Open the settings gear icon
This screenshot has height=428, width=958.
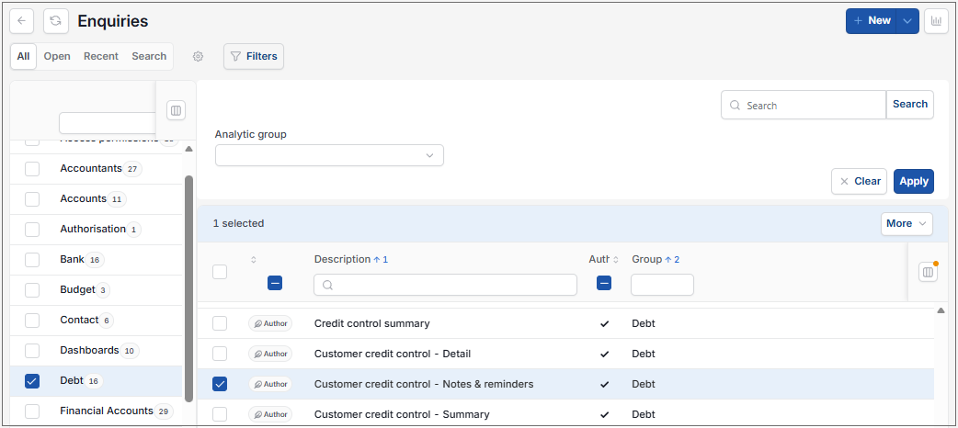(x=198, y=56)
